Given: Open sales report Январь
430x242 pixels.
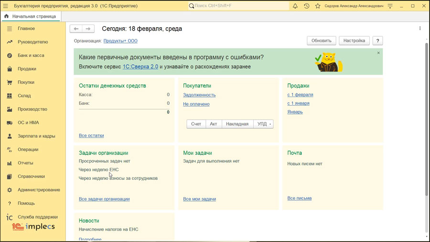Looking at the screenshot, I should pyautogui.click(x=295, y=112).
